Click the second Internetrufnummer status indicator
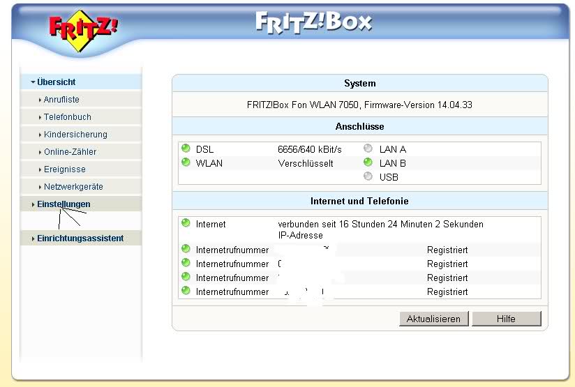Viewport: 575px width, 387px height. 186,263
